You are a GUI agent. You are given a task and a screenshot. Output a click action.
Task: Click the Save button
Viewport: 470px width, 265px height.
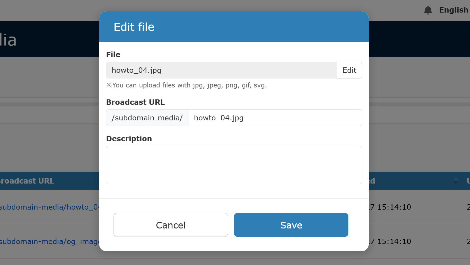(x=291, y=225)
